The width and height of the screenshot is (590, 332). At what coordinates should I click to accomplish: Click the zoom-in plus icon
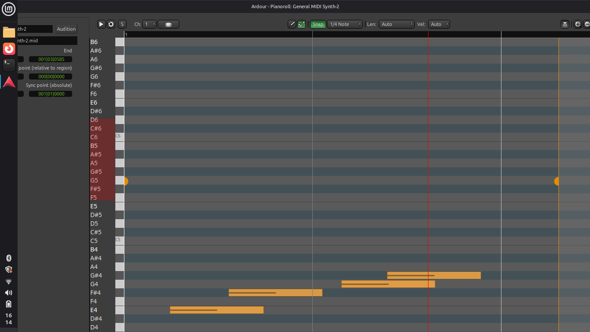pyautogui.click(x=577, y=24)
